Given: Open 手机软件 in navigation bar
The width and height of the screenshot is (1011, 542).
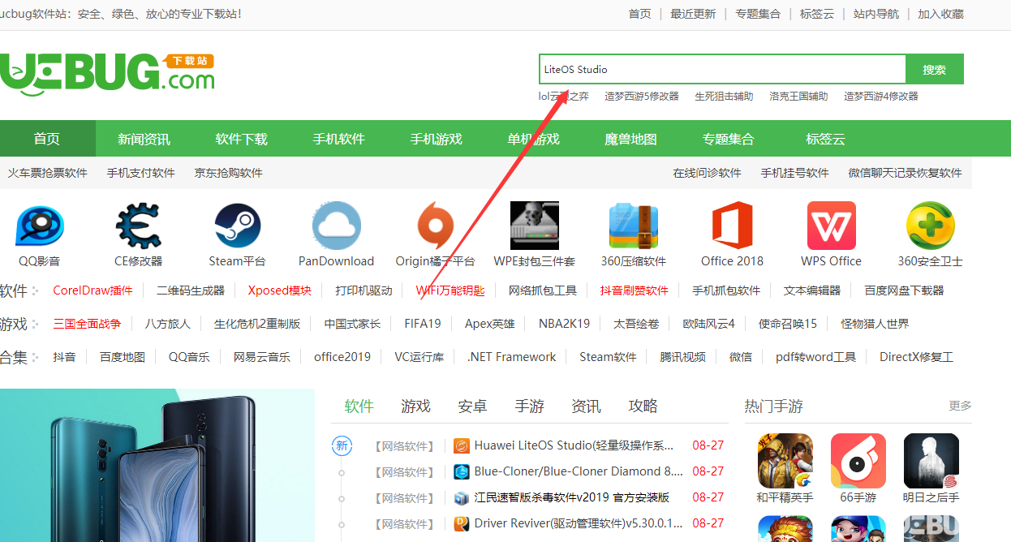Looking at the screenshot, I should tap(339, 139).
